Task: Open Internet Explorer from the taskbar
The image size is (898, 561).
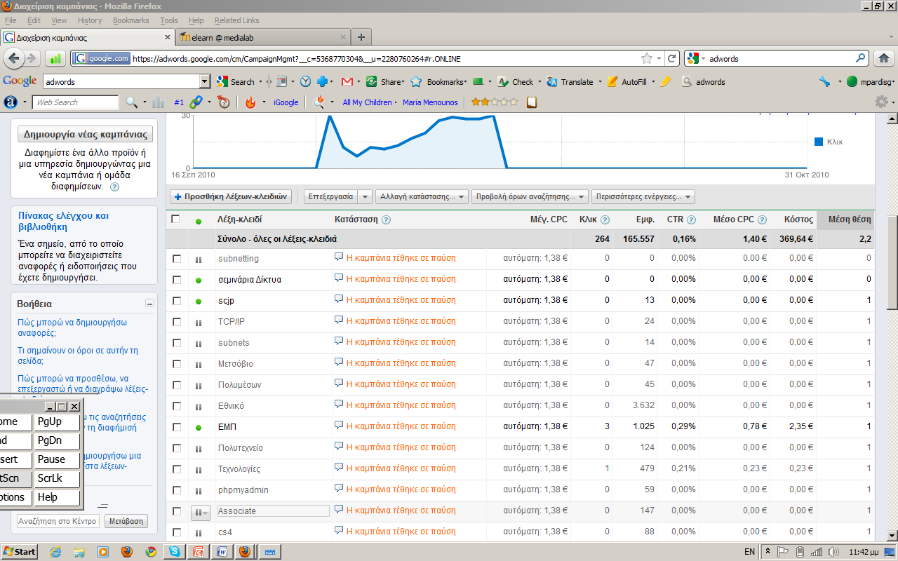Action: click(x=56, y=551)
